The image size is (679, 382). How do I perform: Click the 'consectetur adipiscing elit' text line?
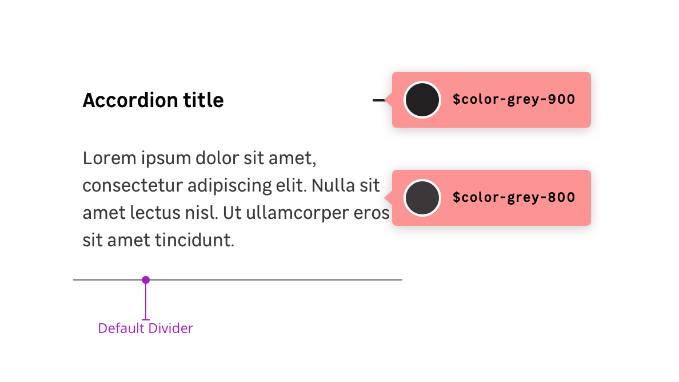coord(231,185)
